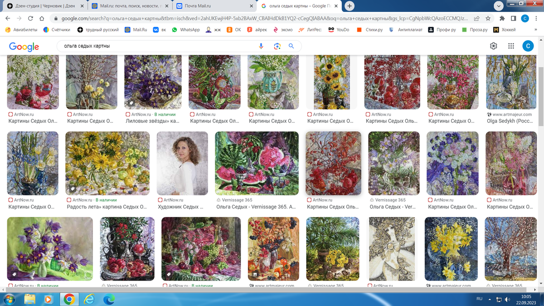The image size is (544, 306).
Task: Open Chrome three-dot menu
Action: (x=536, y=19)
